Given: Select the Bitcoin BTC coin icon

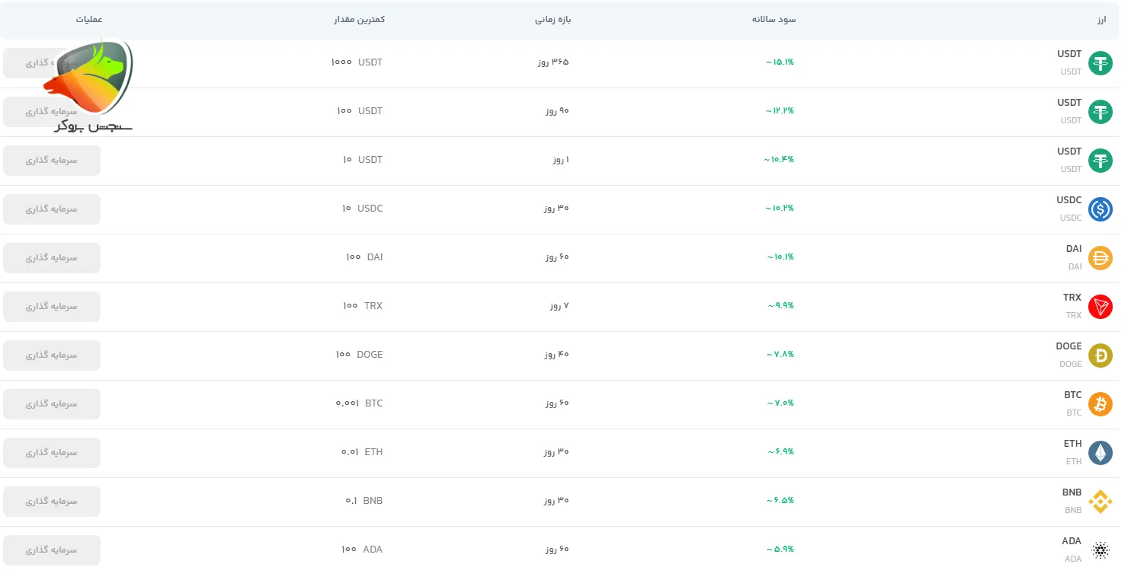Looking at the screenshot, I should (1100, 403).
